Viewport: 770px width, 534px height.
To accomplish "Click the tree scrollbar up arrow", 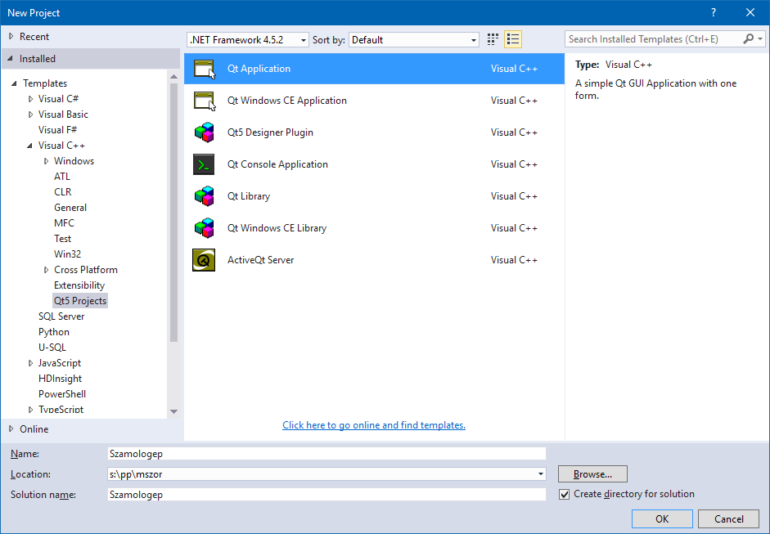I will point(173,77).
